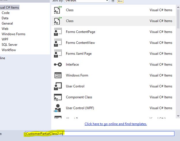This screenshot has height=141, width=180.
Task: Select Visual C# Items category
Action: click(x=10, y=8)
